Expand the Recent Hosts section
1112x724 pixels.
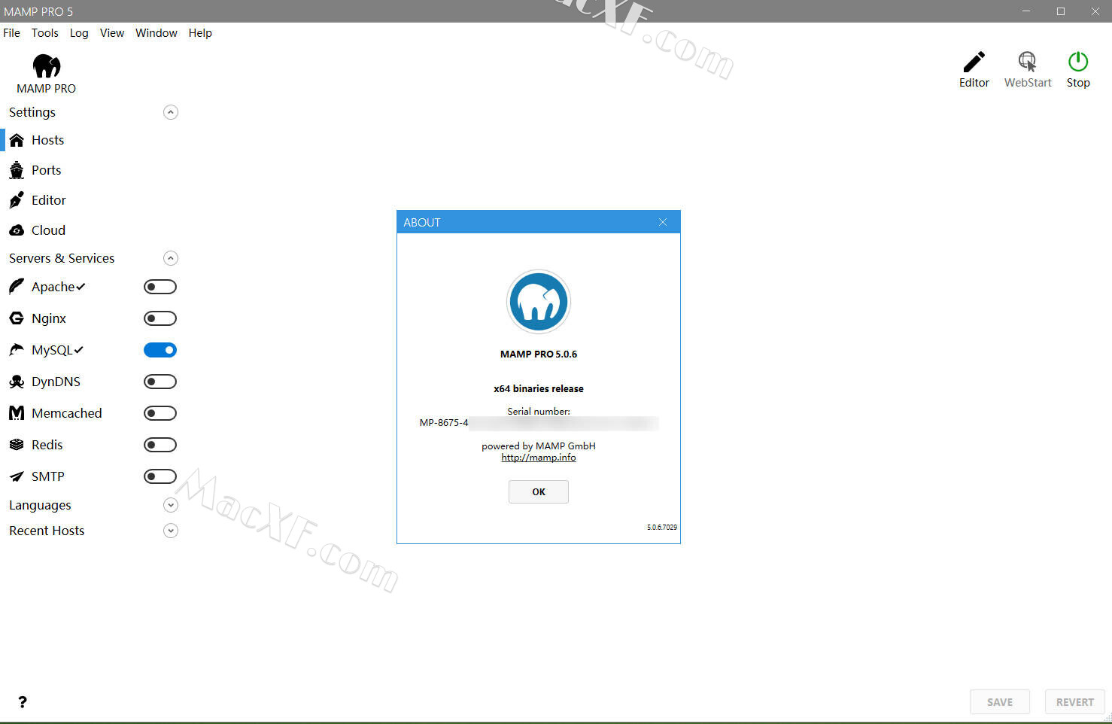171,531
